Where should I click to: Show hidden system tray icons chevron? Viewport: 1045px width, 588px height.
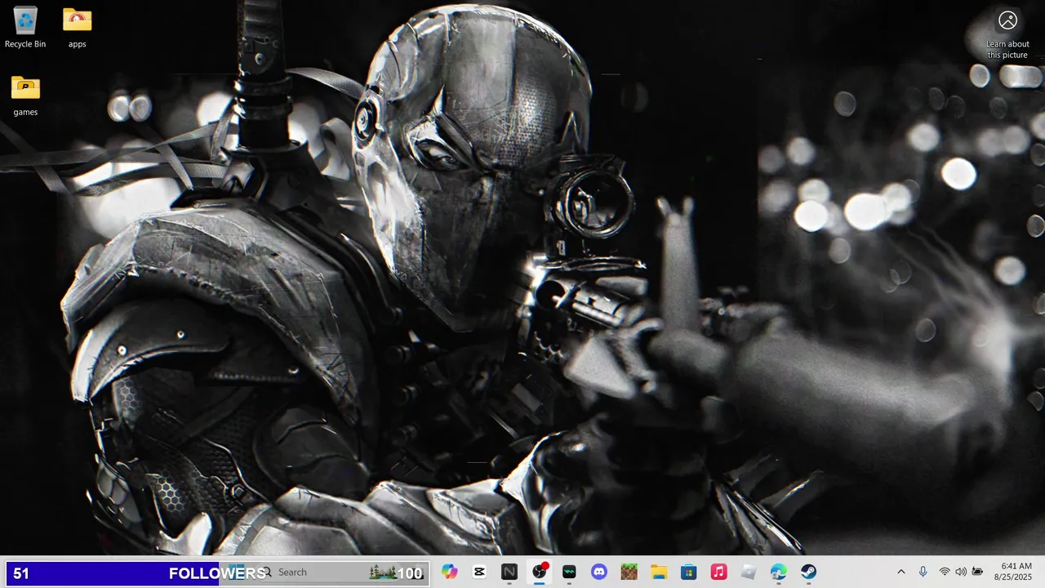tap(901, 572)
